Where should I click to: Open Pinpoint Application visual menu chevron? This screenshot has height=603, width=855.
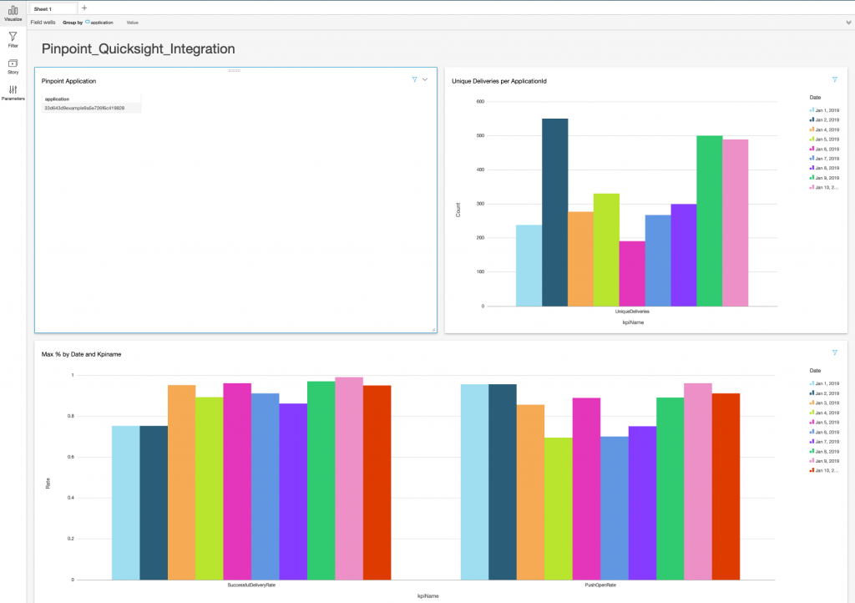click(425, 79)
